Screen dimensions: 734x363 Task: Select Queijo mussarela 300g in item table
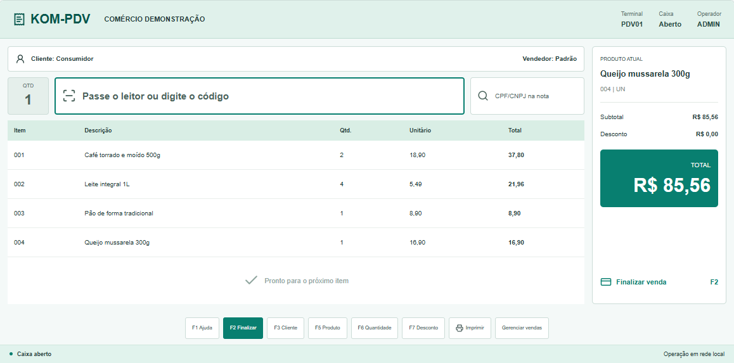(x=296, y=242)
